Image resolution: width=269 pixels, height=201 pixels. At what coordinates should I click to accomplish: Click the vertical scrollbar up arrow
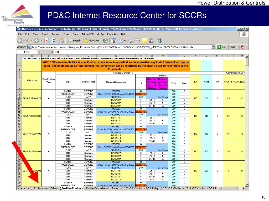pyautogui.click(x=247, y=56)
